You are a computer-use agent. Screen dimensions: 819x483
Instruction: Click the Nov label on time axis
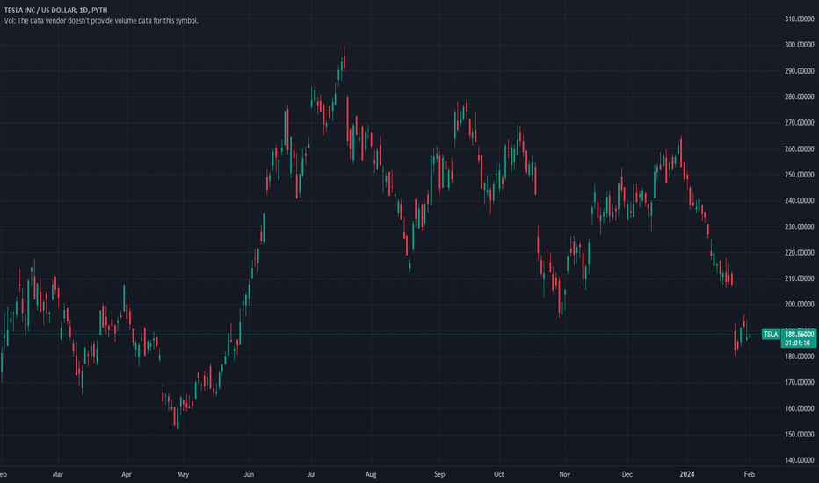pyautogui.click(x=564, y=474)
